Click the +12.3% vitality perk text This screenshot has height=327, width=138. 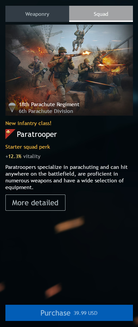pos(23,156)
